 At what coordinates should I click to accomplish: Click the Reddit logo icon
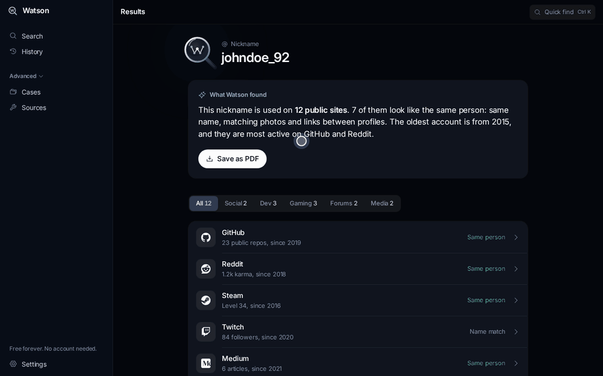(206, 269)
